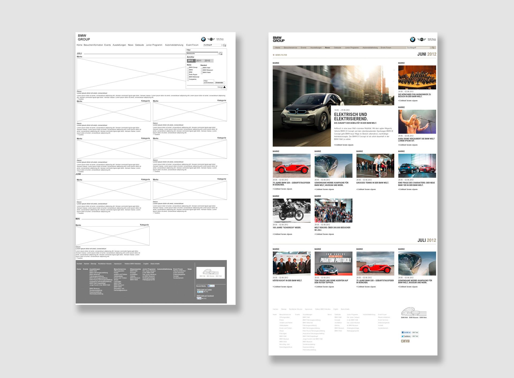
Task: Open the 'Linktext lorem sipum' link under Elektrisch und Elektrisierend
Action: [x=344, y=145]
